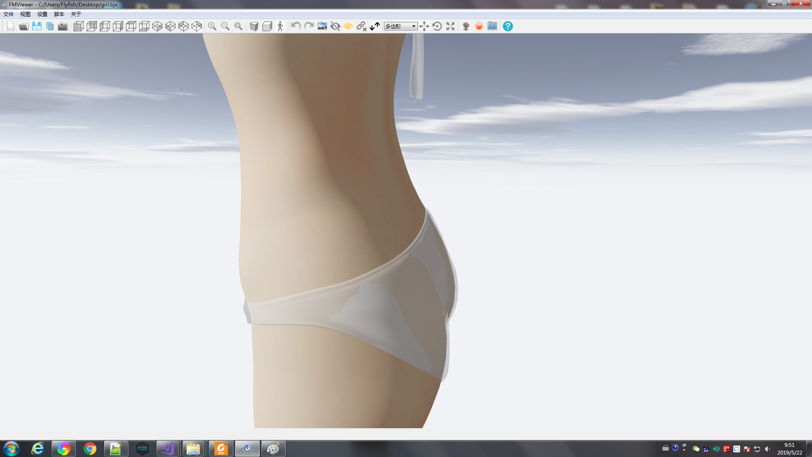Click the camera screenshot icon
The height and width of the screenshot is (457, 812).
tap(63, 26)
